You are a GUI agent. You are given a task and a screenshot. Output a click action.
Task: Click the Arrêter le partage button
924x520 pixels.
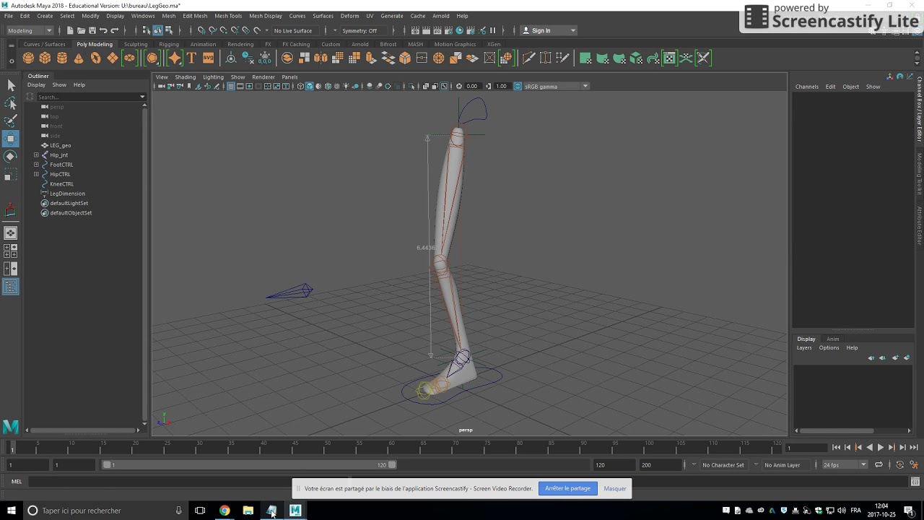568,488
